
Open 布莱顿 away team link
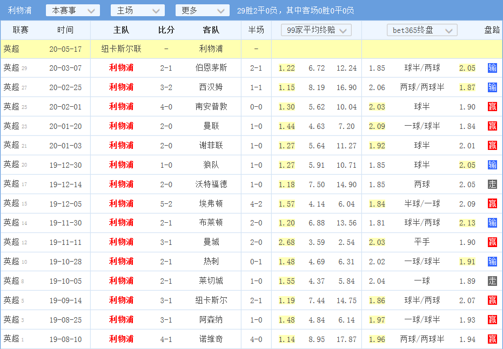coord(211,223)
